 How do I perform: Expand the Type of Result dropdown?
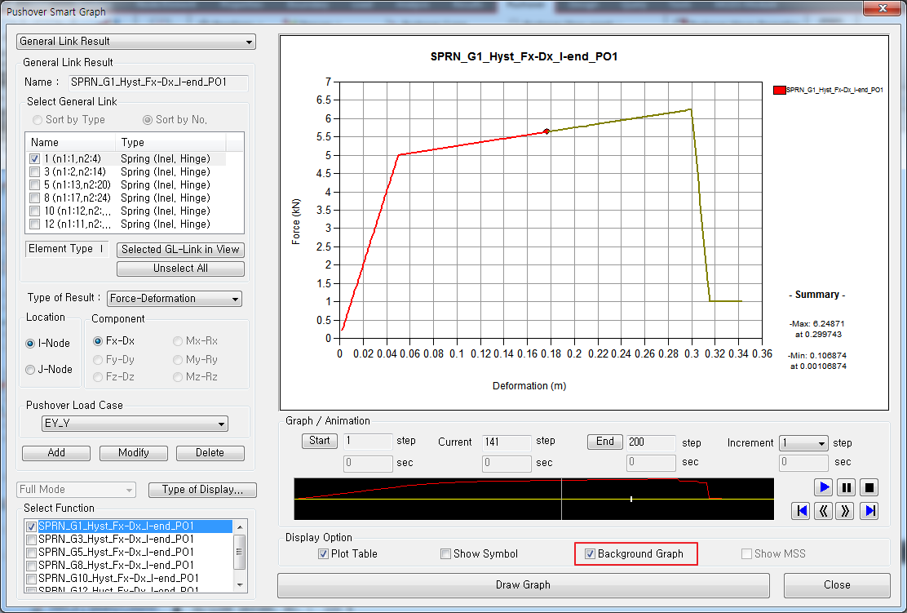(175, 299)
